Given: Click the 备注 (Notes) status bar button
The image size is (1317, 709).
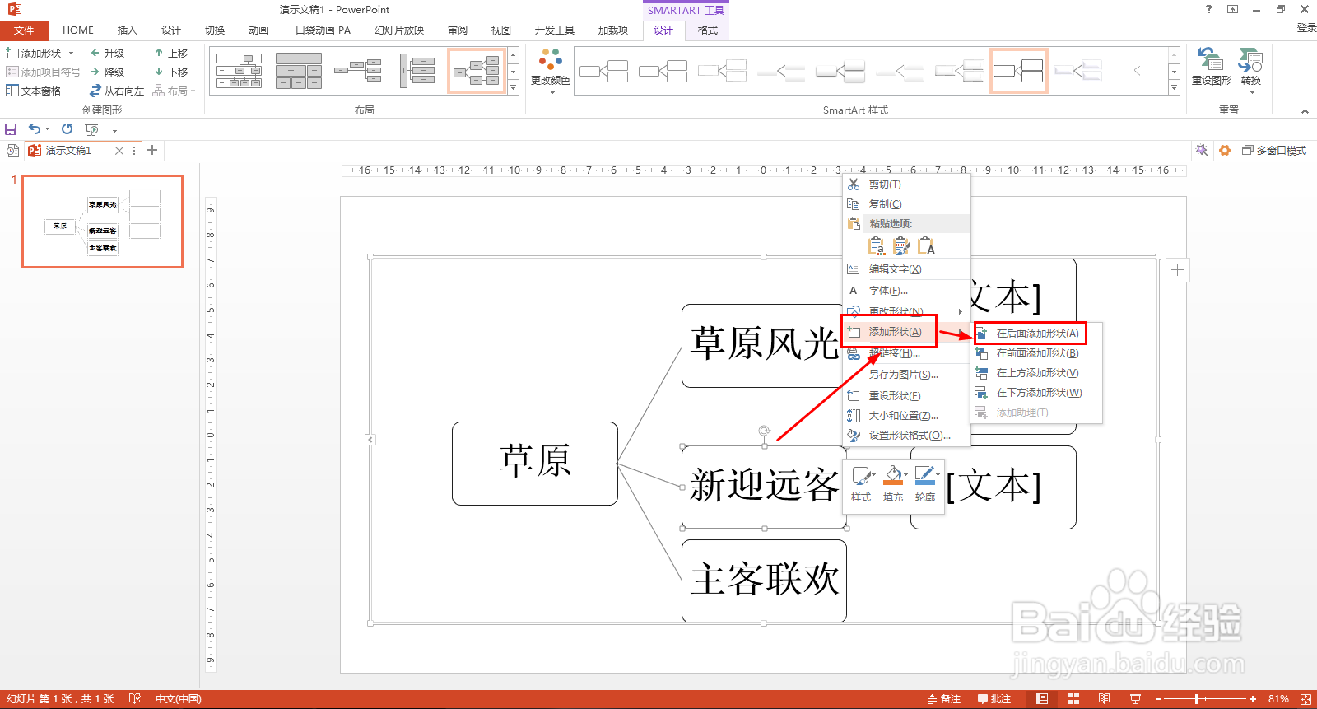Looking at the screenshot, I should (x=944, y=699).
